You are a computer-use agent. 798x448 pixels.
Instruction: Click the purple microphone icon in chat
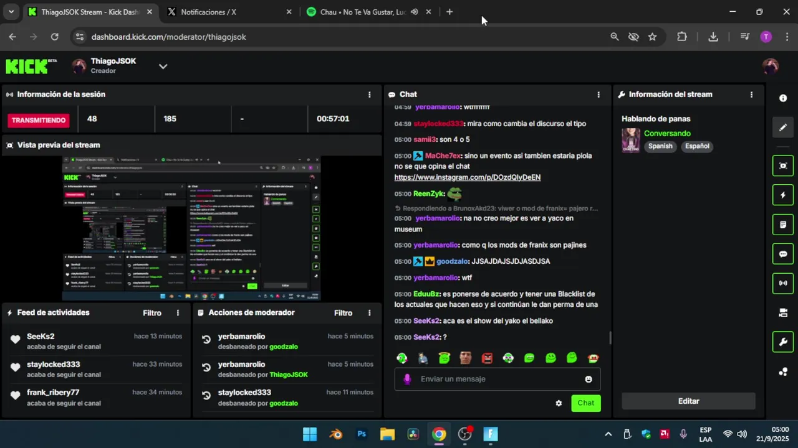[x=408, y=379]
